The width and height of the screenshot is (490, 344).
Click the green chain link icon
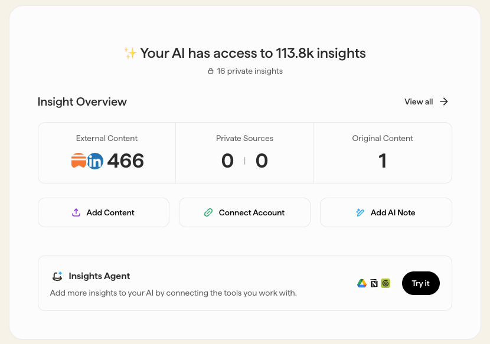208,212
